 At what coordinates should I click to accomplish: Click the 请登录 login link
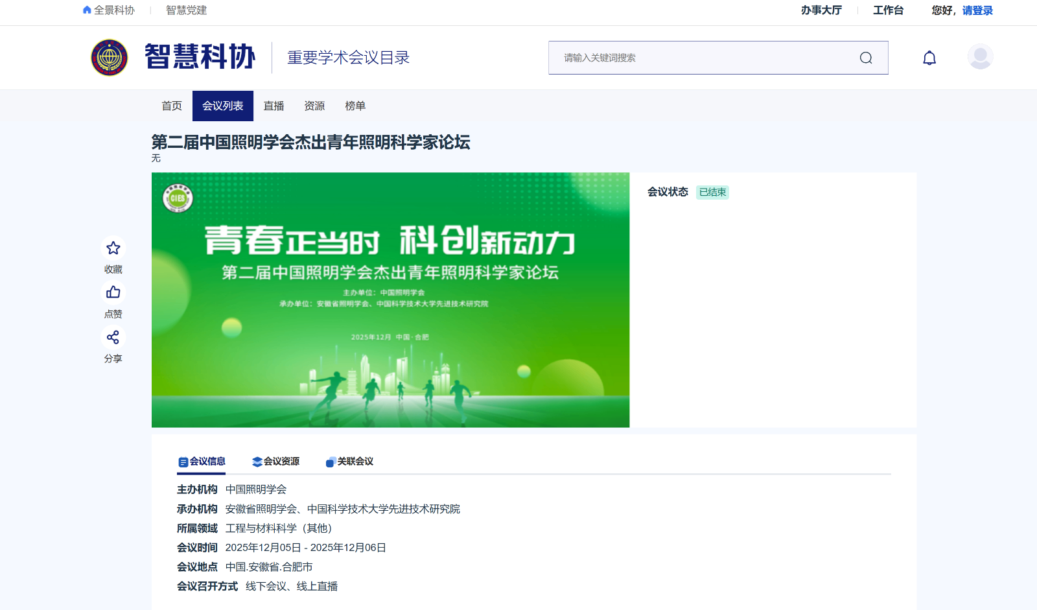pyautogui.click(x=977, y=10)
